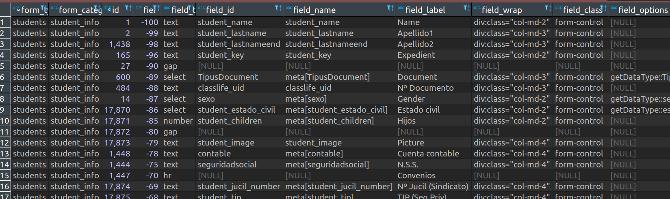The height and width of the screenshot is (199, 670).
Task: Click the 'meta[student_children]' cell
Action: 339,121
